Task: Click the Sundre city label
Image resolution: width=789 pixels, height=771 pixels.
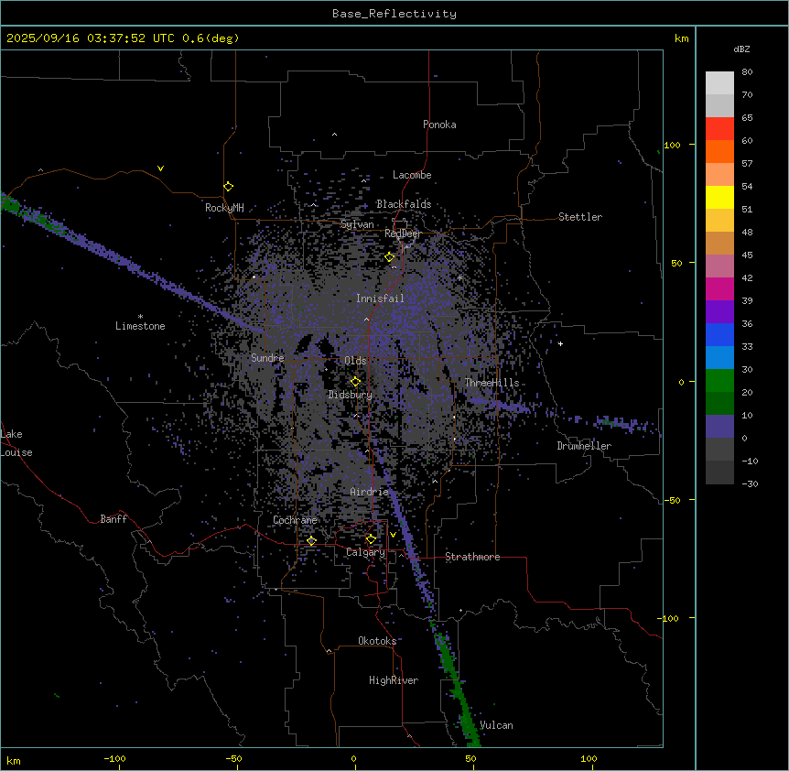Action: [267, 358]
